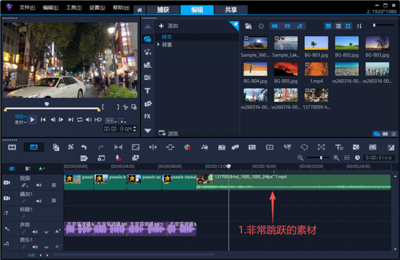The width and height of the screenshot is (400, 260).
Task: Open the 工具 menu
Action: point(74,8)
